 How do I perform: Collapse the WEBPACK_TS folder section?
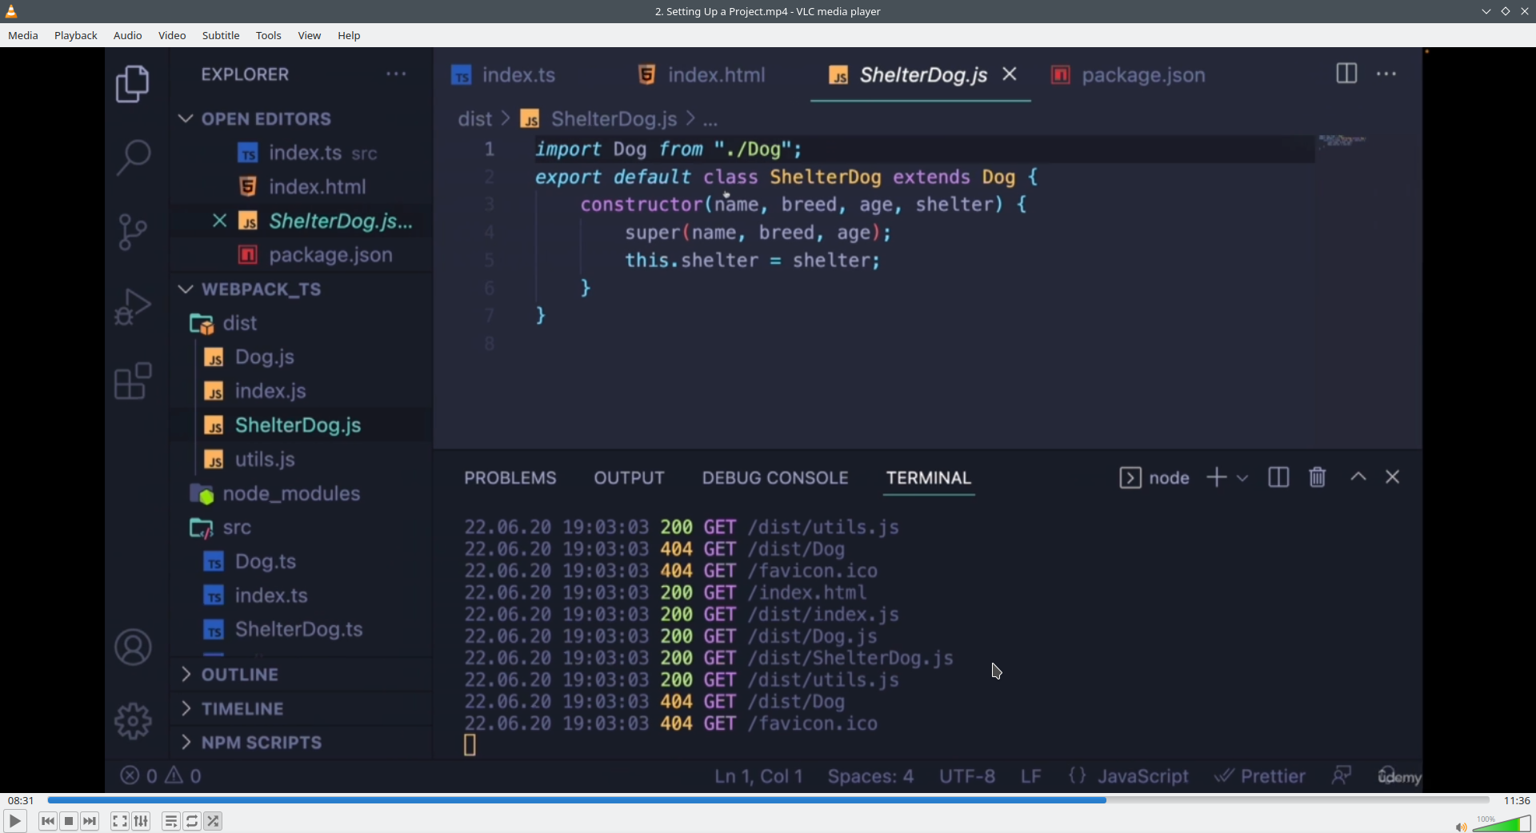[x=186, y=289]
